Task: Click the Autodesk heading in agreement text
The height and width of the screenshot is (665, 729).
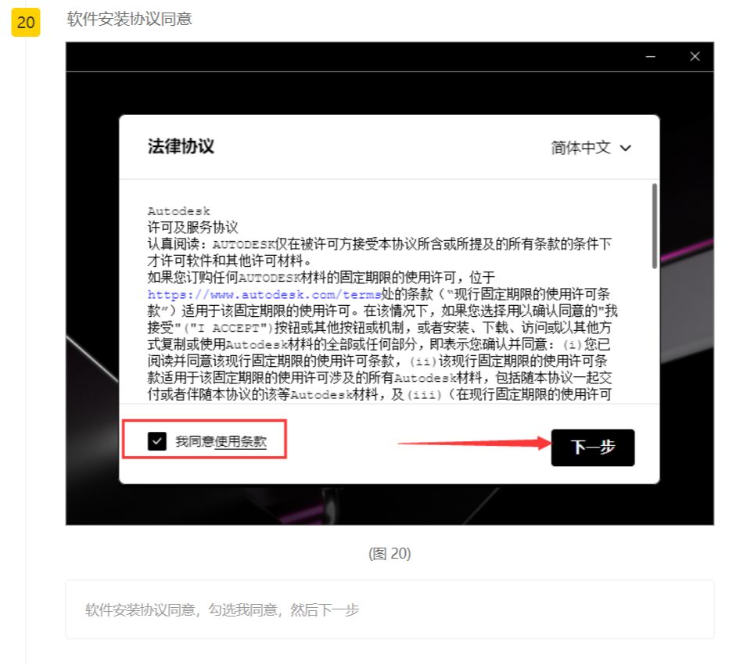Action: (x=178, y=211)
